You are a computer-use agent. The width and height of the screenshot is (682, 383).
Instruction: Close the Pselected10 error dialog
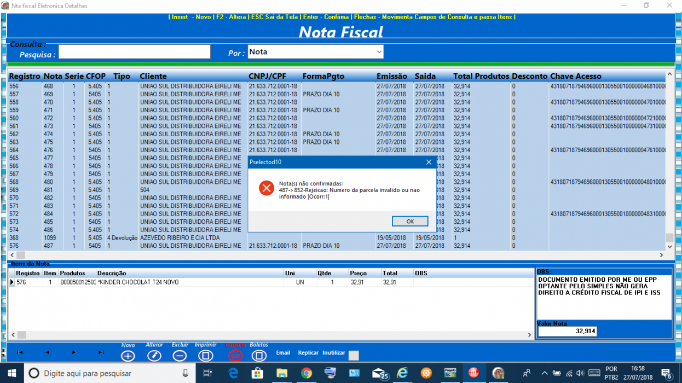point(429,162)
